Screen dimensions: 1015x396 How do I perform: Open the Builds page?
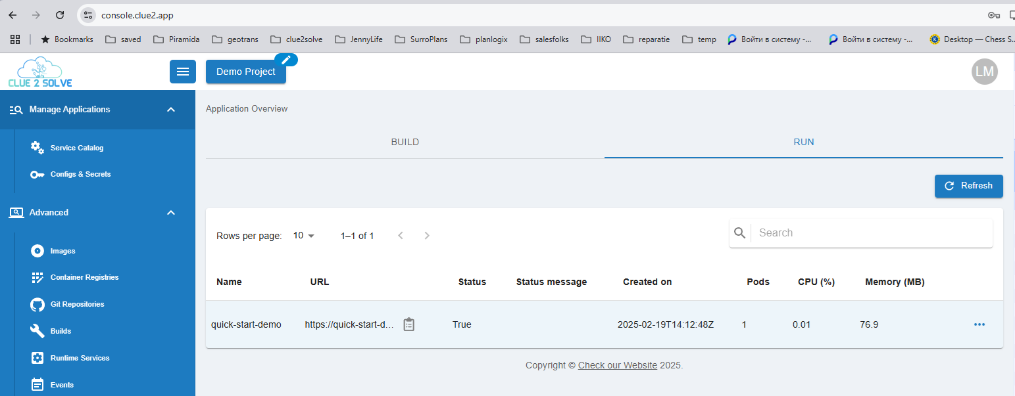(61, 331)
